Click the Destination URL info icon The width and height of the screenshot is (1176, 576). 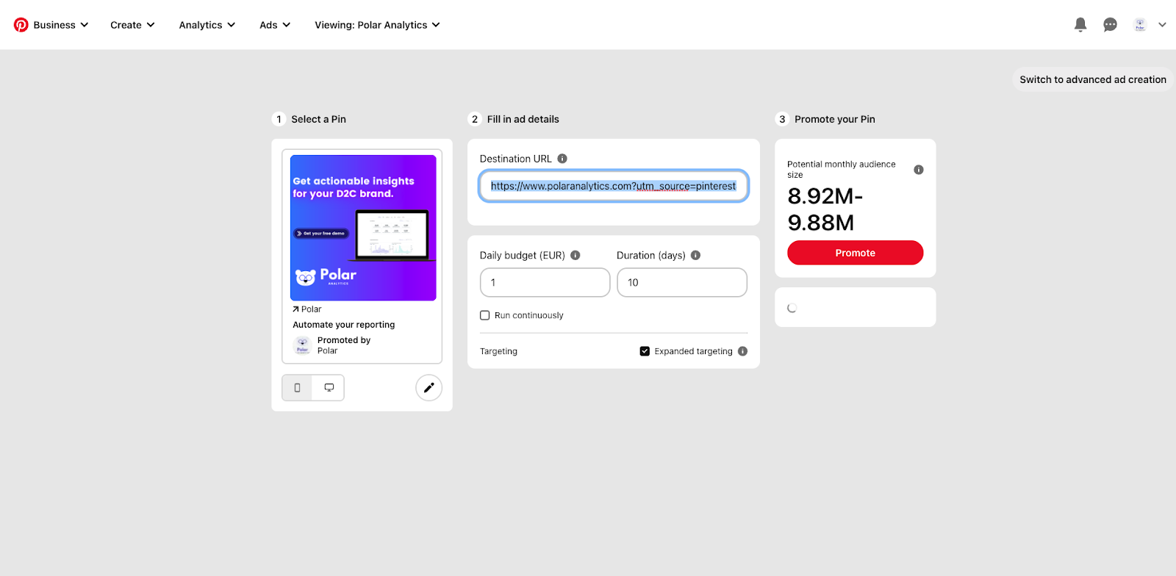coord(562,159)
